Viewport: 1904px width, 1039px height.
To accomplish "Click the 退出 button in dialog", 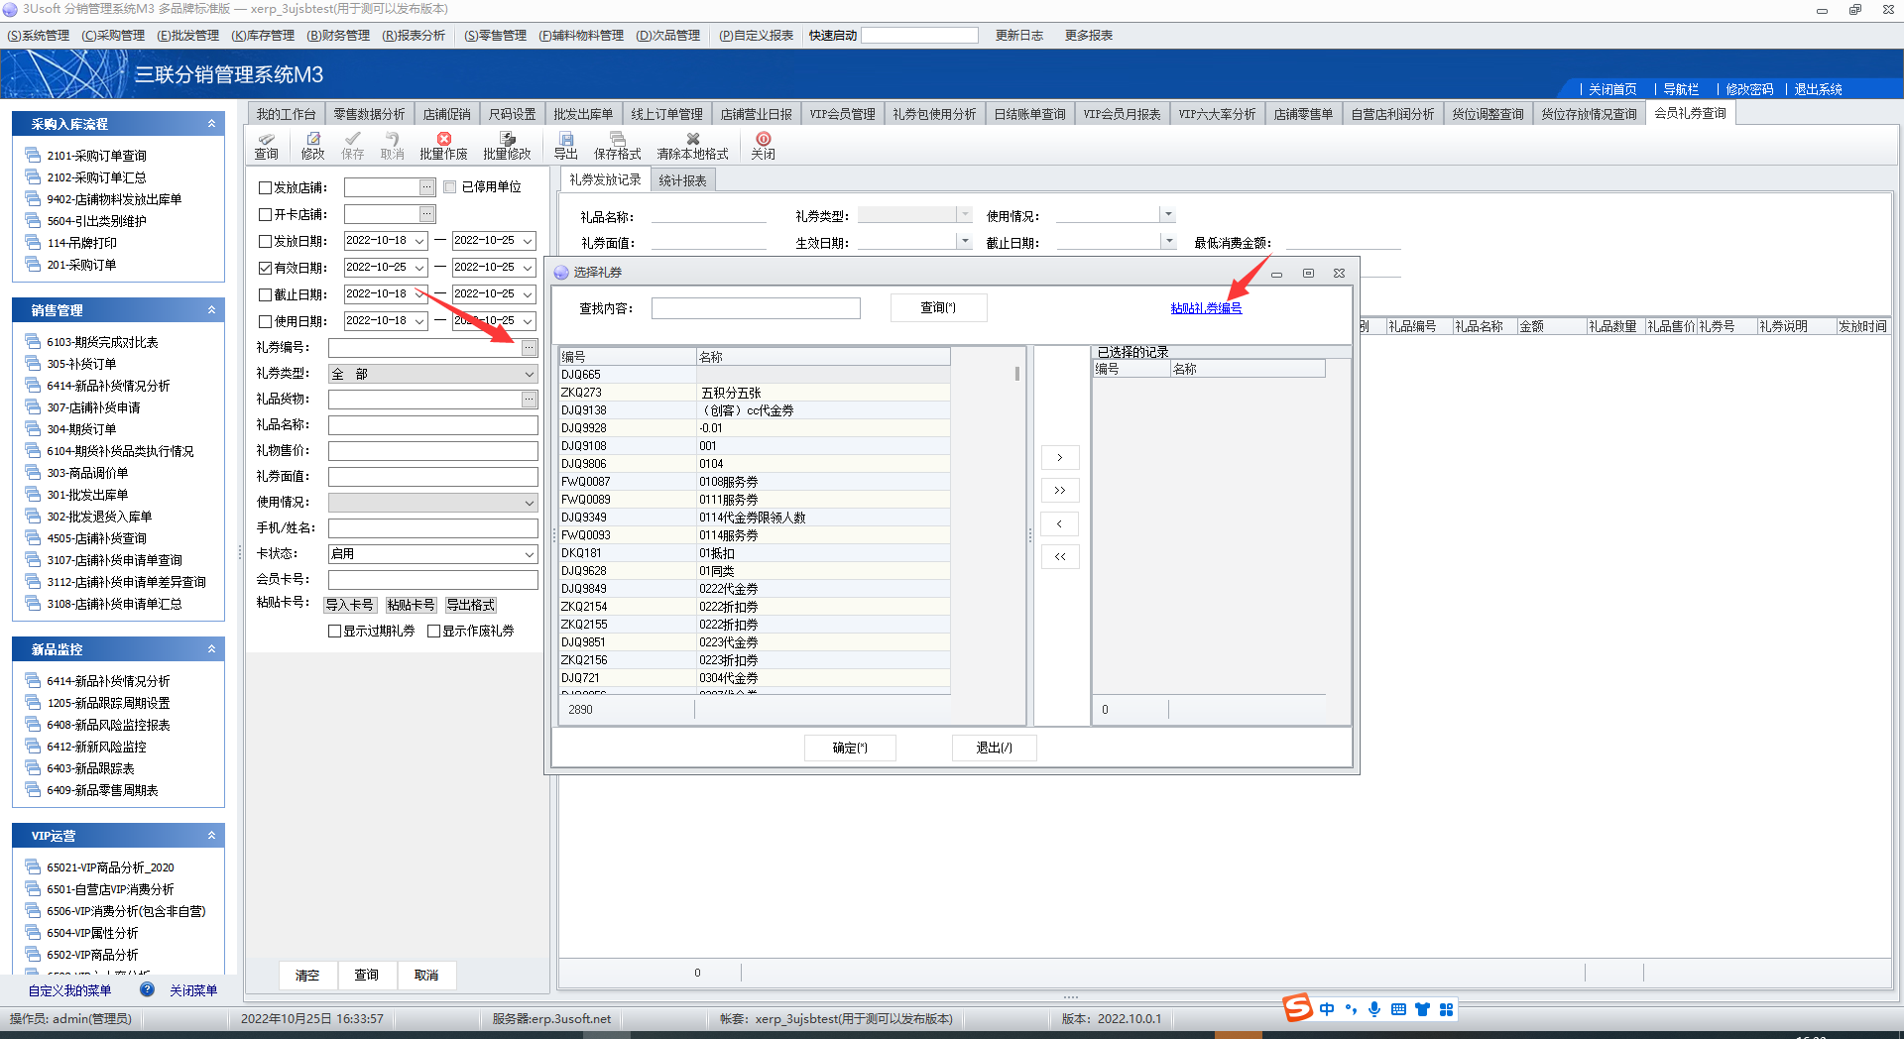I will coord(994,748).
